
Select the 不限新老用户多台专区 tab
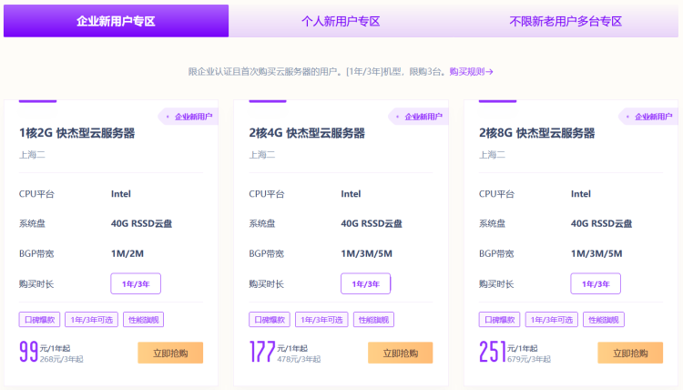pos(566,21)
